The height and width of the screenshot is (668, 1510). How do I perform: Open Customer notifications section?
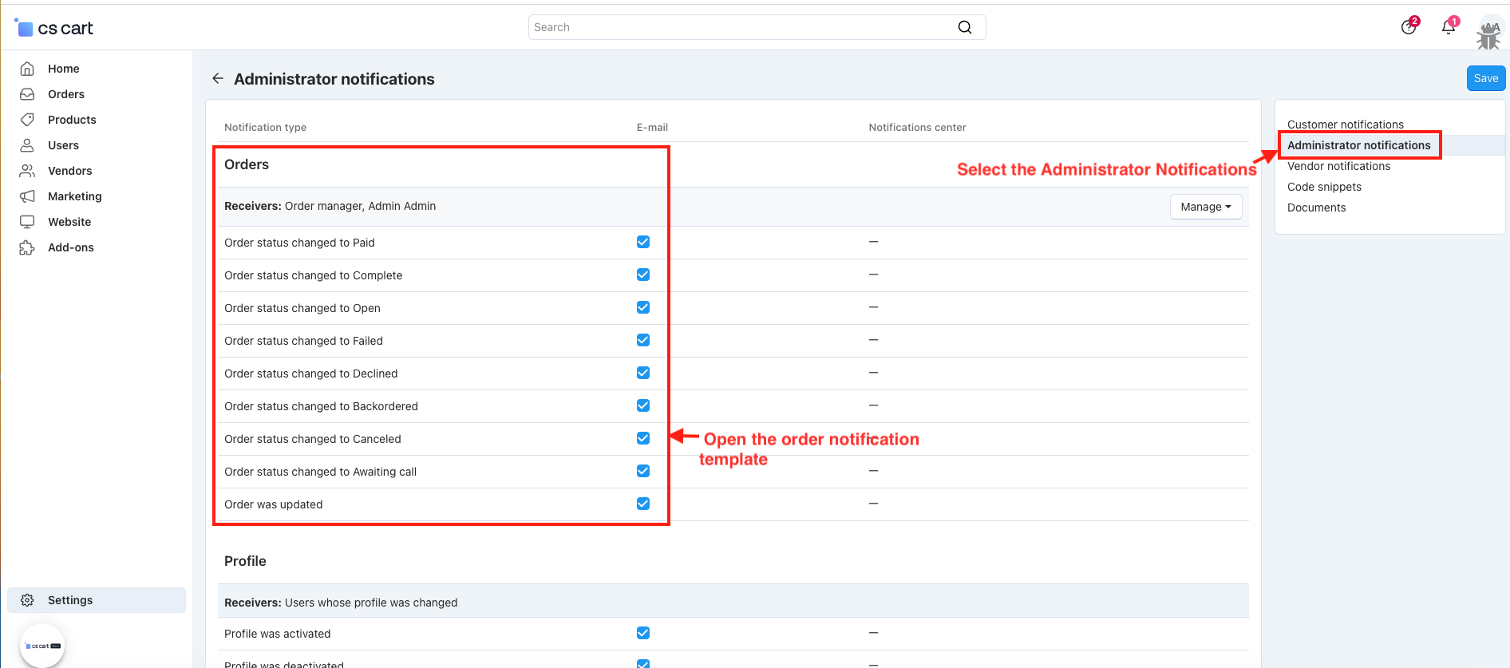coord(1345,125)
